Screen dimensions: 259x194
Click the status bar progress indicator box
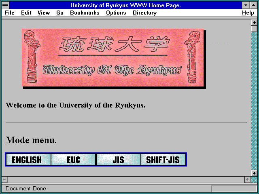[234, 189]
